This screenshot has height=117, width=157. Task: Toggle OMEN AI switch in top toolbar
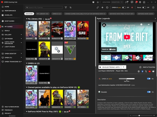(x=124, y=7)
